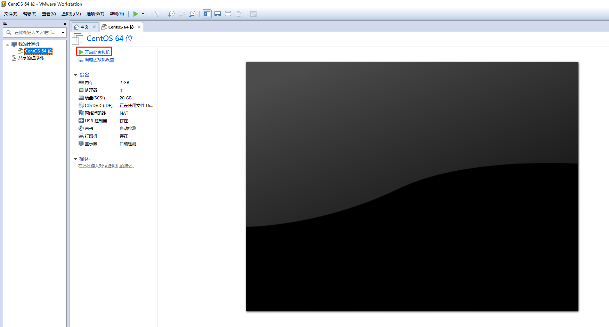This screenshot has width=609, height=327.
Task: Click the 我的计算机 computer icon in tree
Action: pos(14,44)
